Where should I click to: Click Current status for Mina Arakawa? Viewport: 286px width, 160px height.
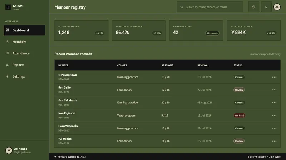[239, 77]
